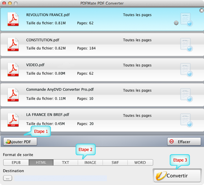
Task: Click 'Toutes les pages' for LA FRANCE EN BREF.pdf
Action: (x=137, y=116)
